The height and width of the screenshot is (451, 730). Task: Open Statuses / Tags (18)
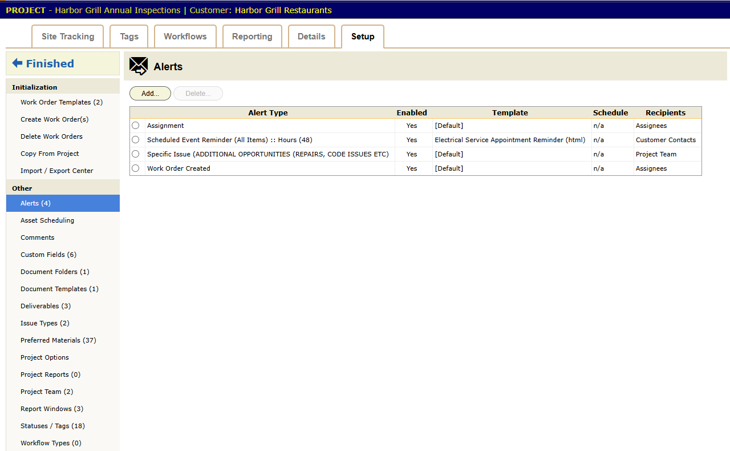[52, 426]
